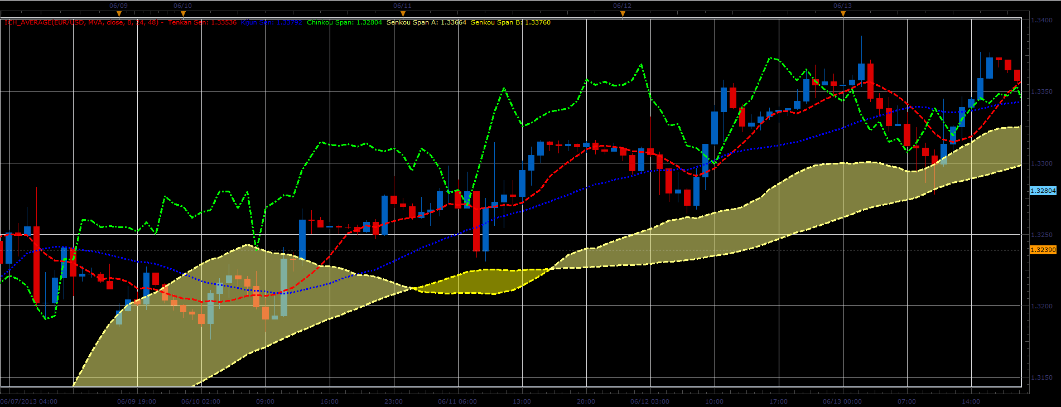
Task: Click the Kijun Sen: 1.33792 legend value
Action: click(271, 23)
